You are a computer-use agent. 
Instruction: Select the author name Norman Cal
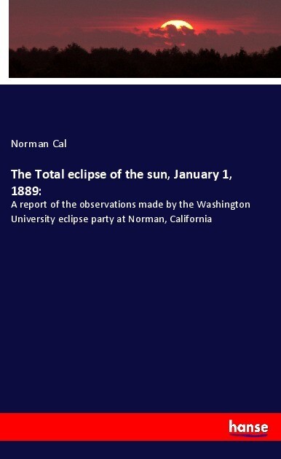pos(39,144)
